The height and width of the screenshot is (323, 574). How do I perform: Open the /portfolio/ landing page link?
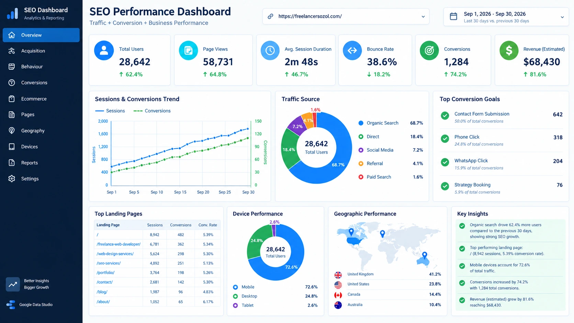point(105,273)
